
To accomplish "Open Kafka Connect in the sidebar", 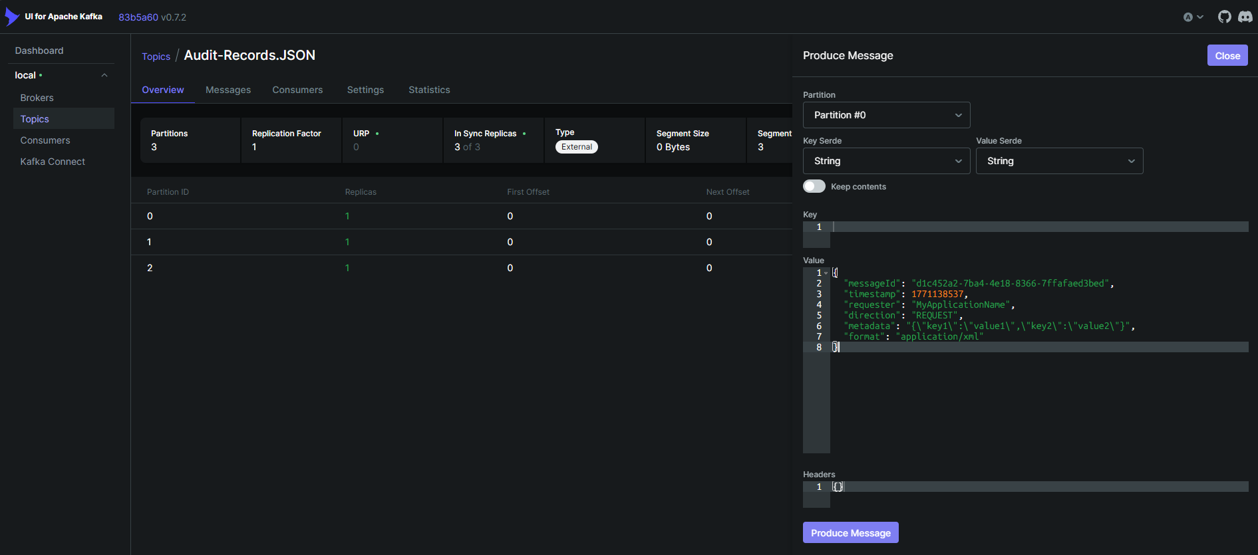I will pyautogui.click(x=53, y=162).
